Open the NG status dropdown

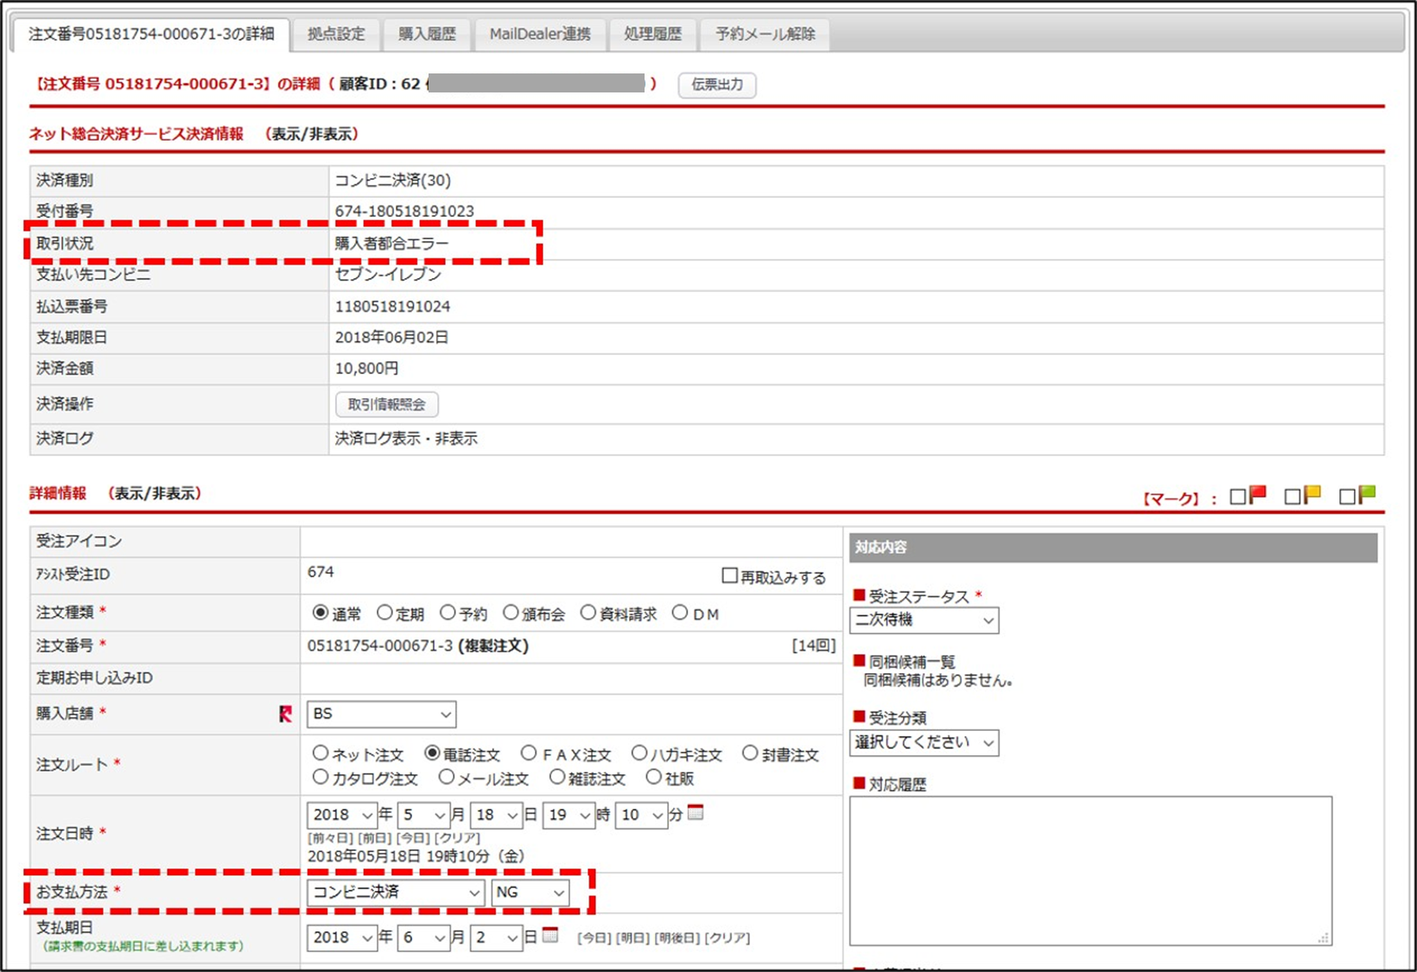(x=531, y=893)
